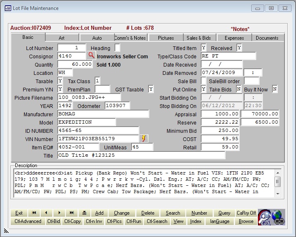Open the CUS magnifier icon
The height and width of the screenshot is (237, 296).
coord(265,217)
